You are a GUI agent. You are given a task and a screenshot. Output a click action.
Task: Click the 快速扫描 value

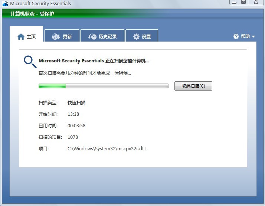pyautogui.click(x=76, y=103)
